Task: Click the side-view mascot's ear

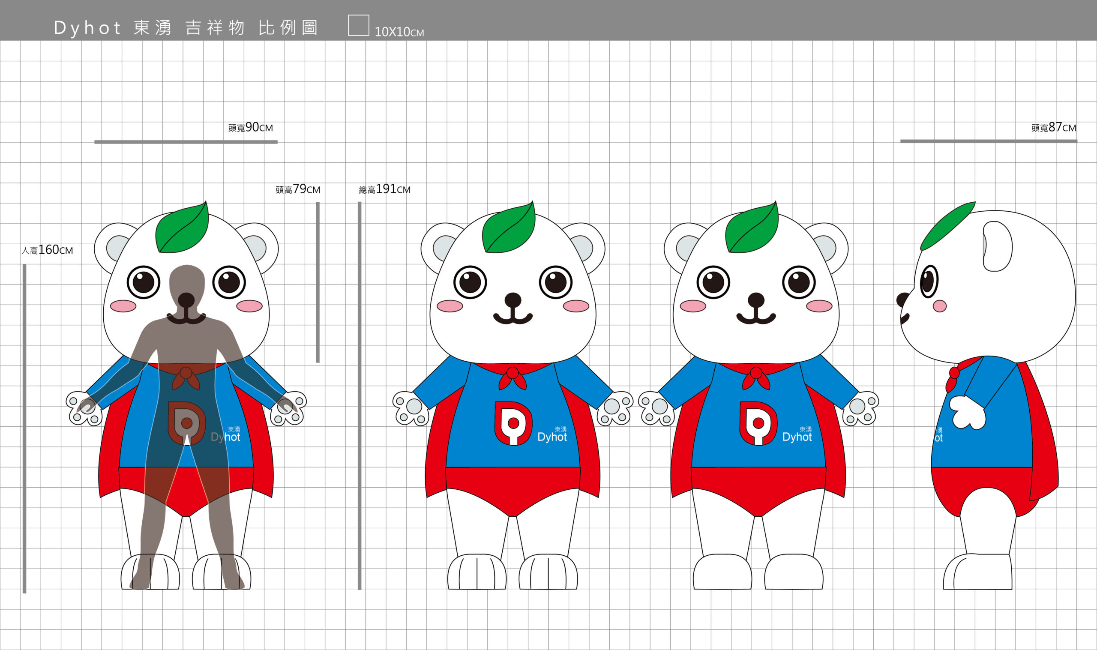Action: click(997, 246)
